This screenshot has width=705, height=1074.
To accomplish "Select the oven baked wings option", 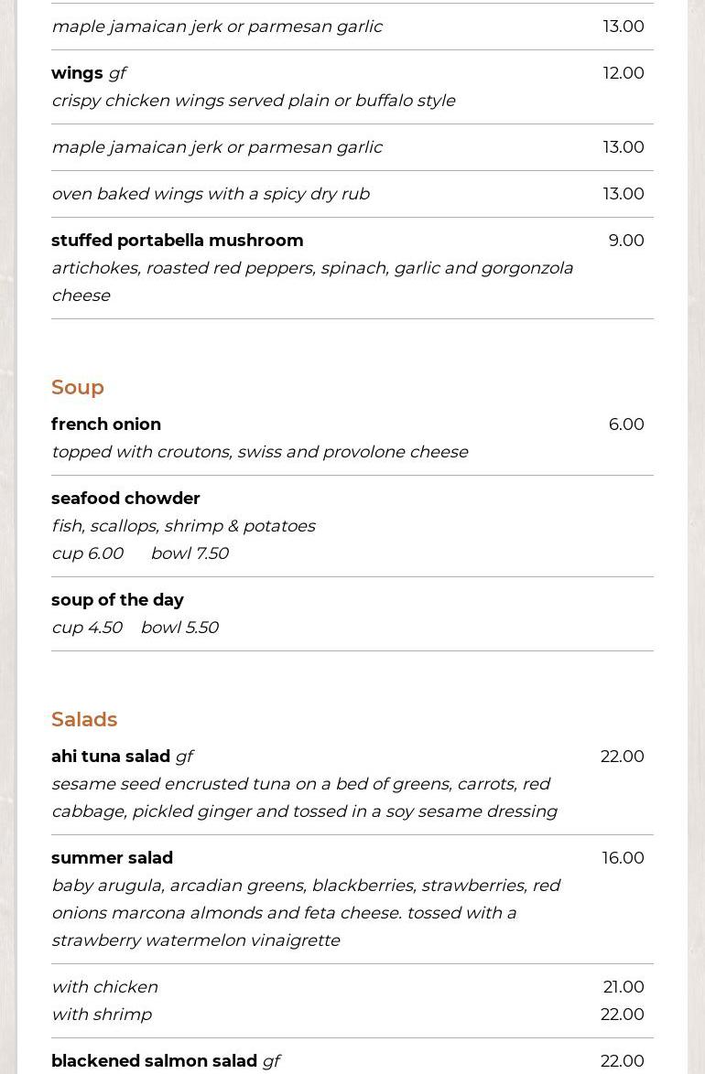I will (211, 194).
